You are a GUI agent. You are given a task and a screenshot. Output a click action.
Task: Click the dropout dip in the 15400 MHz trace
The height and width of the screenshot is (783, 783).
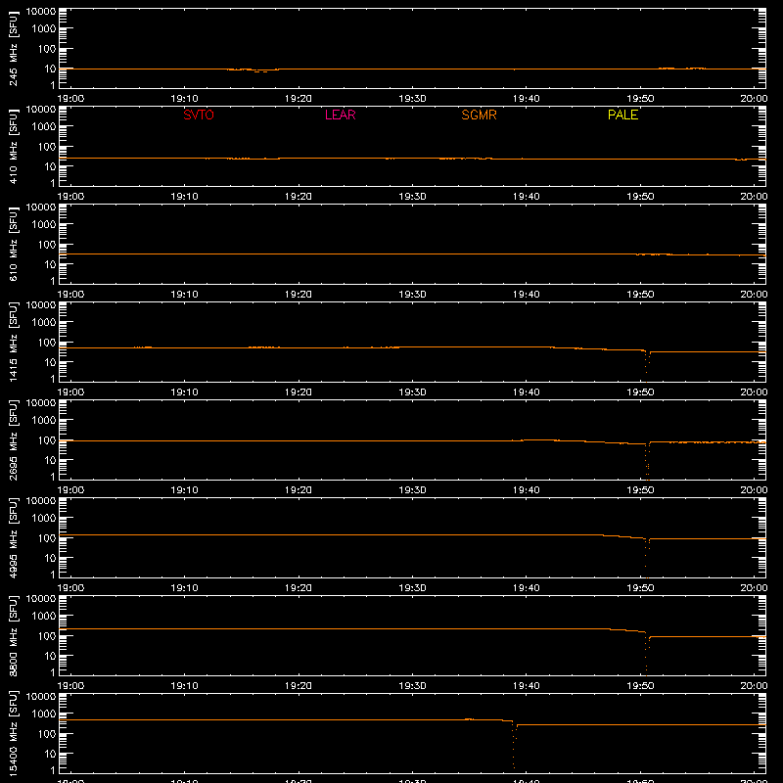514,745
